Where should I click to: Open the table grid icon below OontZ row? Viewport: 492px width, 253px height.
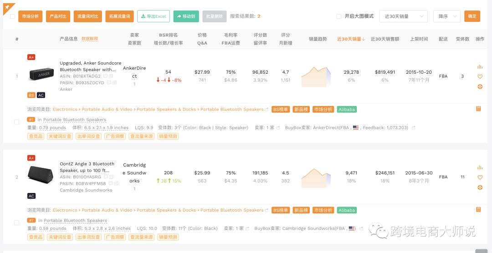tap(478, 209)
